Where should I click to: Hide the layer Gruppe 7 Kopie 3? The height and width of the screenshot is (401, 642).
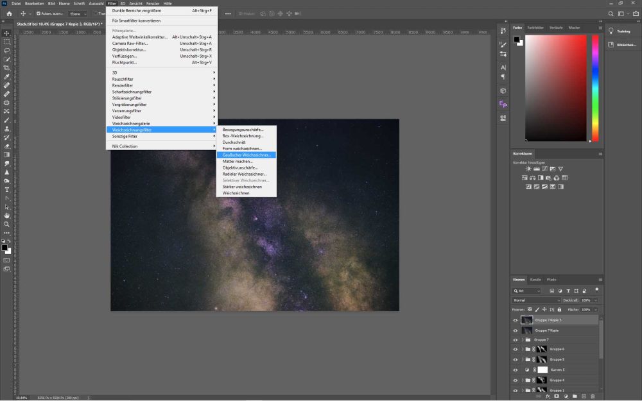coord(514,320)
